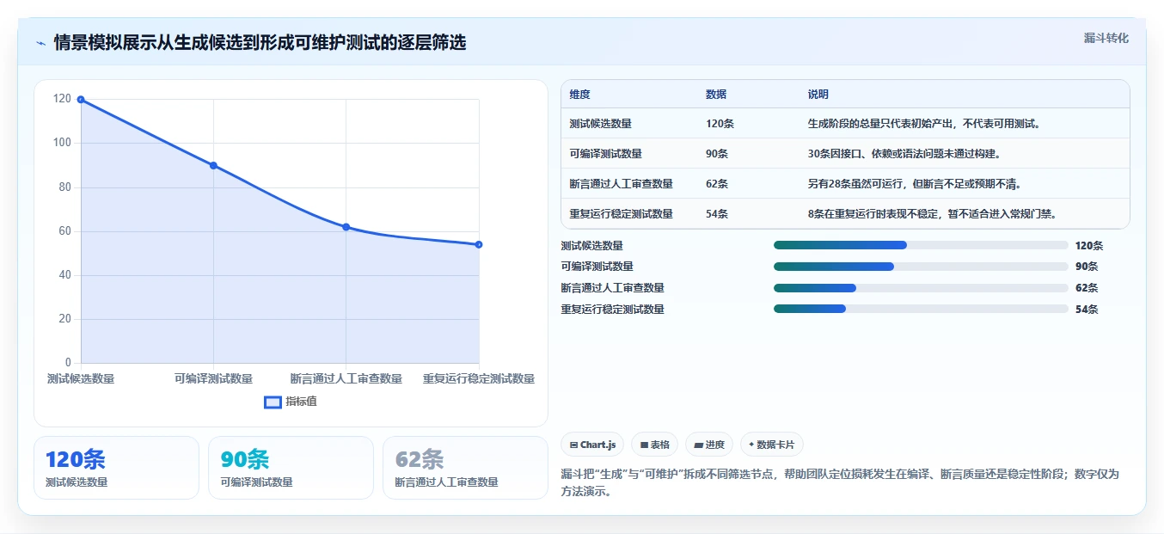Open the 120条 测试候选数量 data card

(116, 468)
